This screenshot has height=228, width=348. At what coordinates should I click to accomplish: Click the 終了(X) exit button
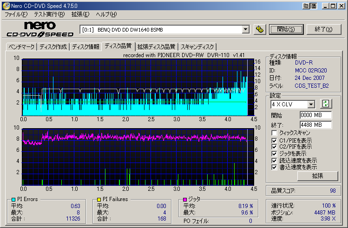323,29
